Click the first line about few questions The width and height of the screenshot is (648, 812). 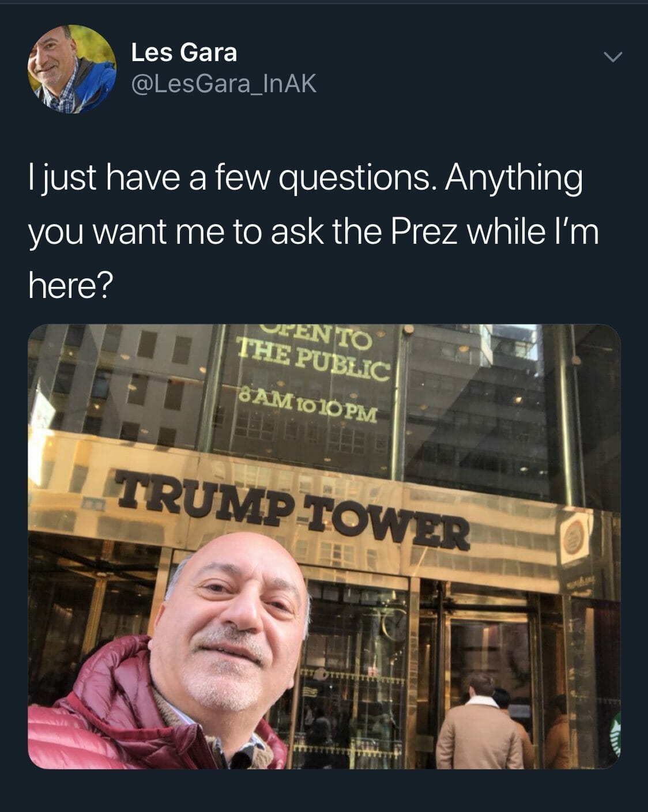pyautogui.click(x=306, y=179)
